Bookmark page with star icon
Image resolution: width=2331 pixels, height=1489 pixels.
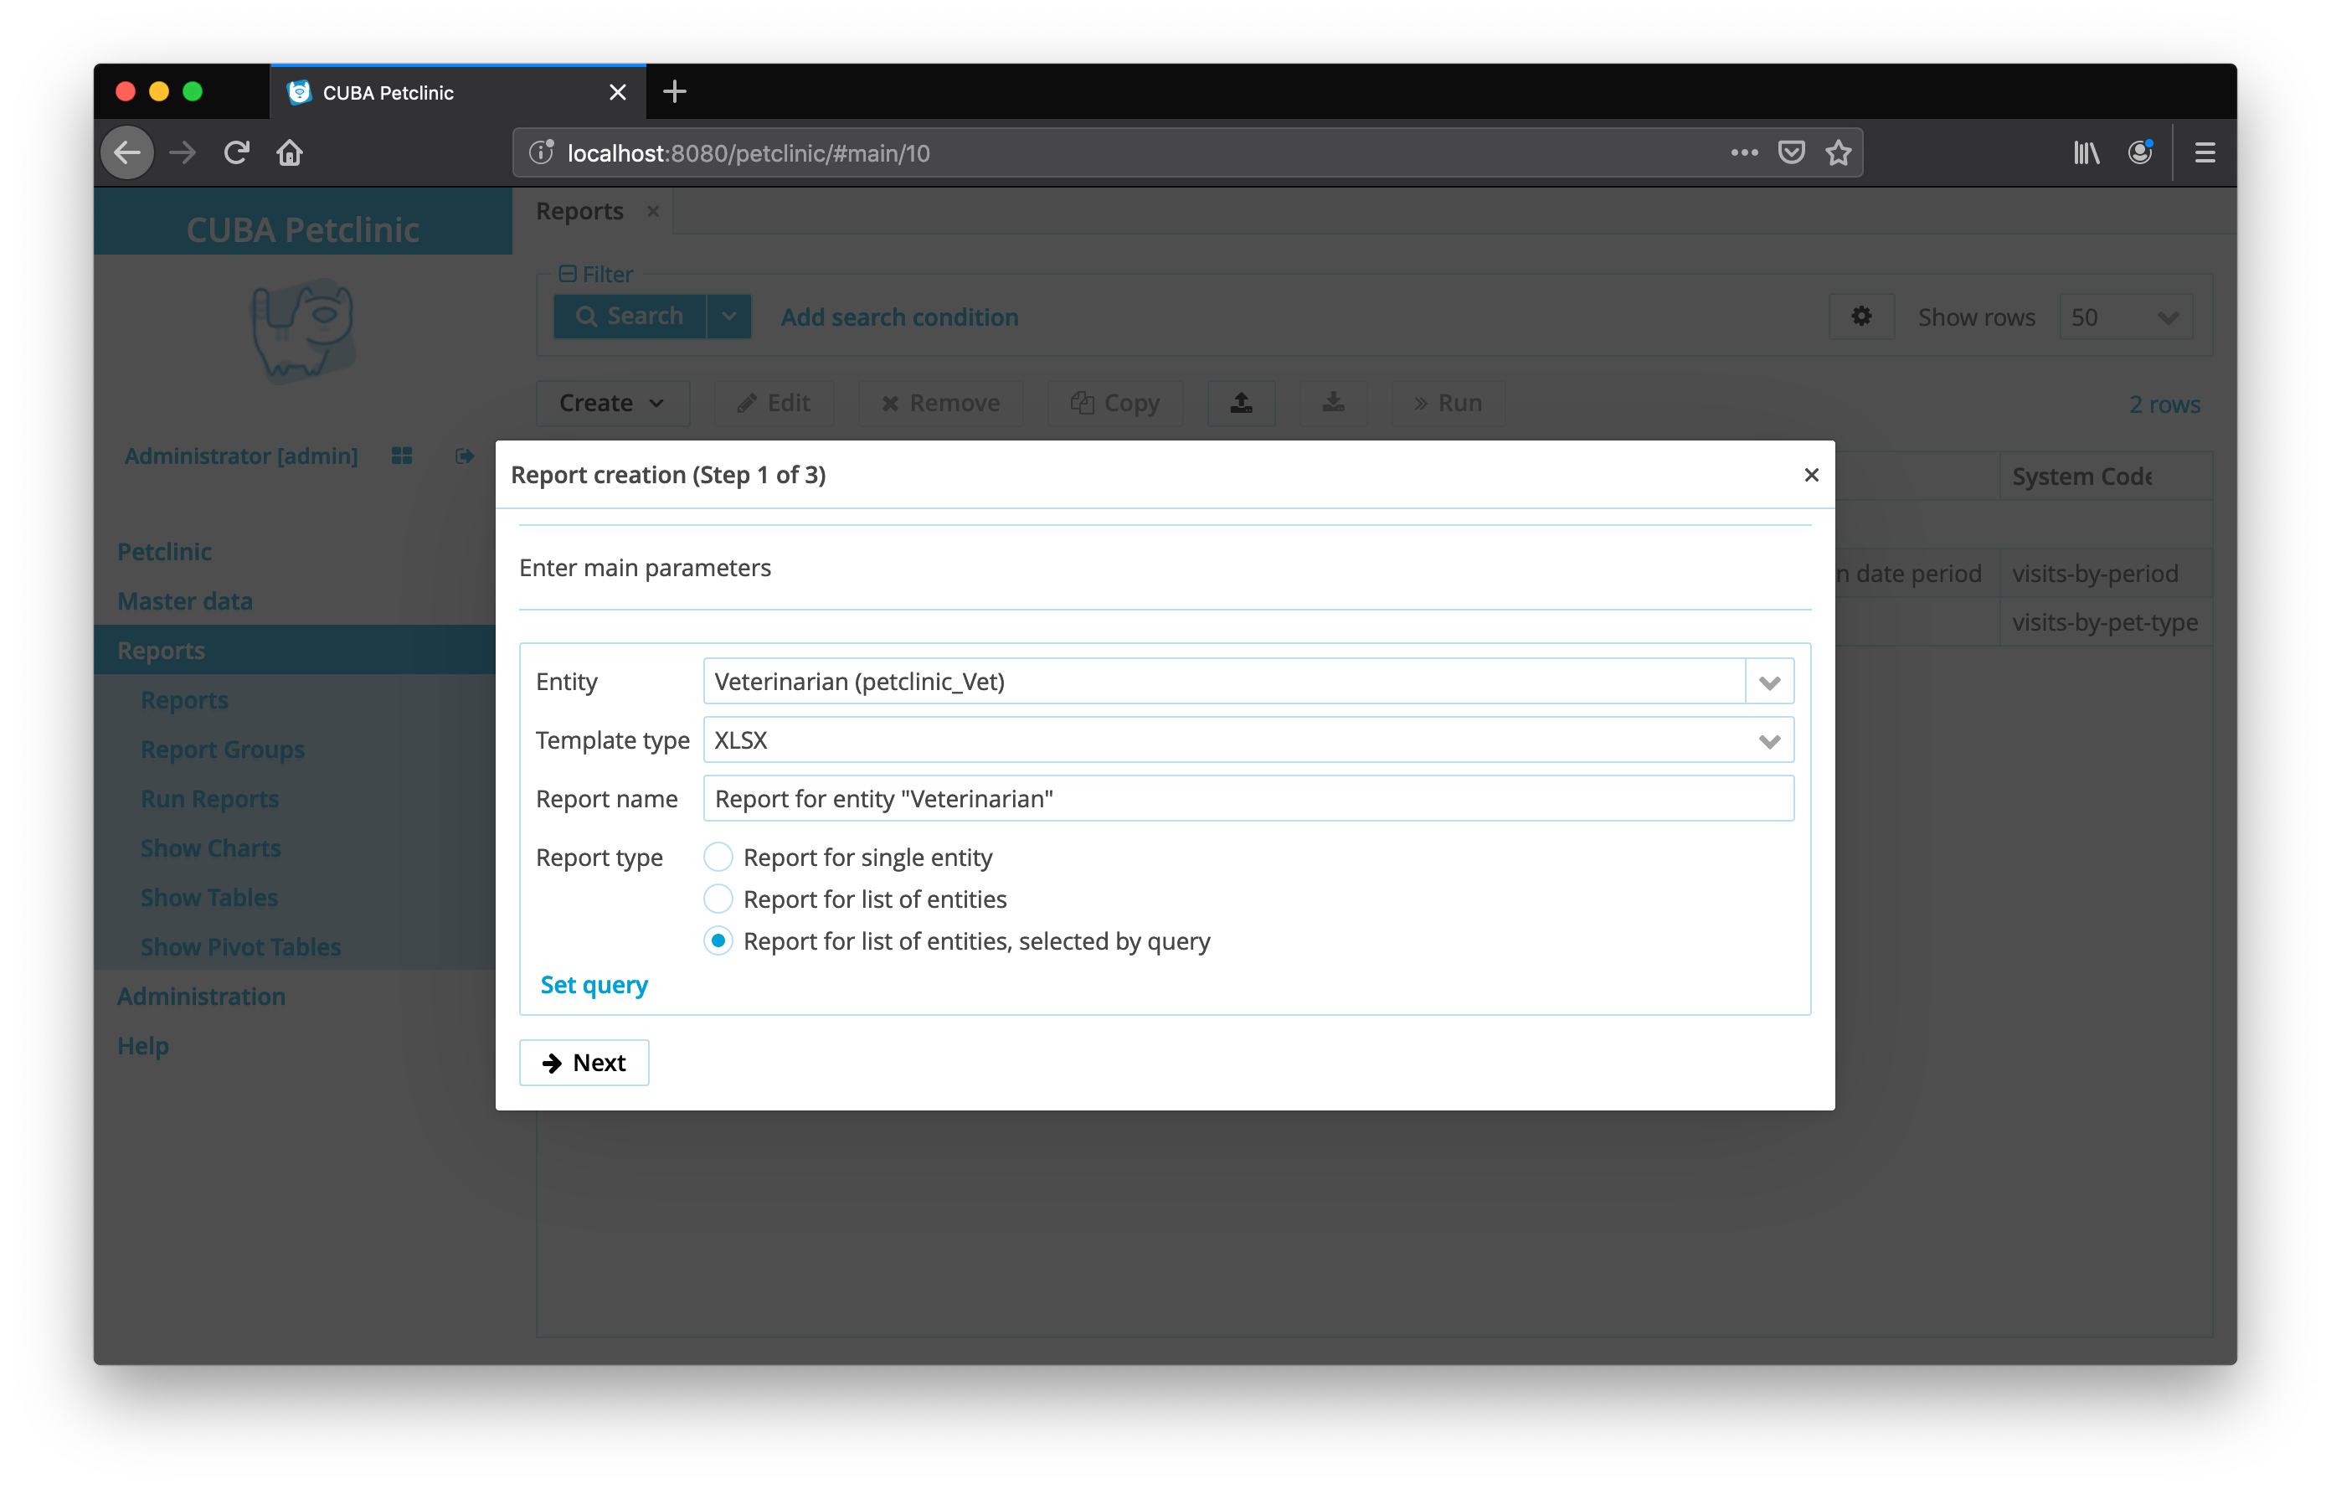tap(1837, 153)
